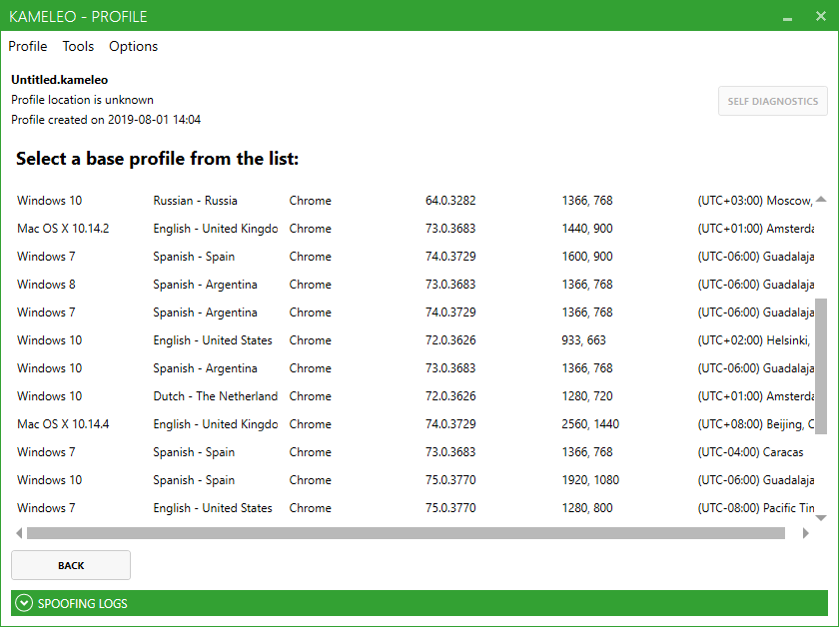This screenshot has width=839, height=627.
Task: Click the Windows 7 cell in the Caracas row
Action: coord(46,452)
